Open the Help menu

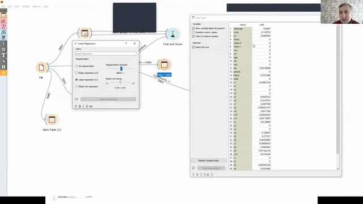point(46,6)
